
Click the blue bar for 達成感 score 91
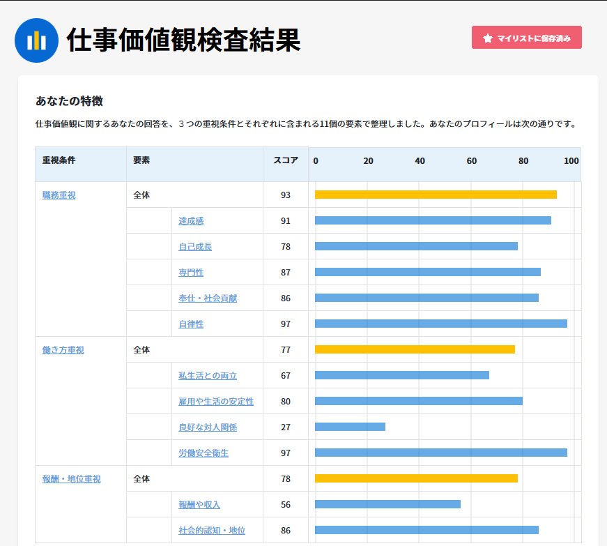(x=433, y=221)
